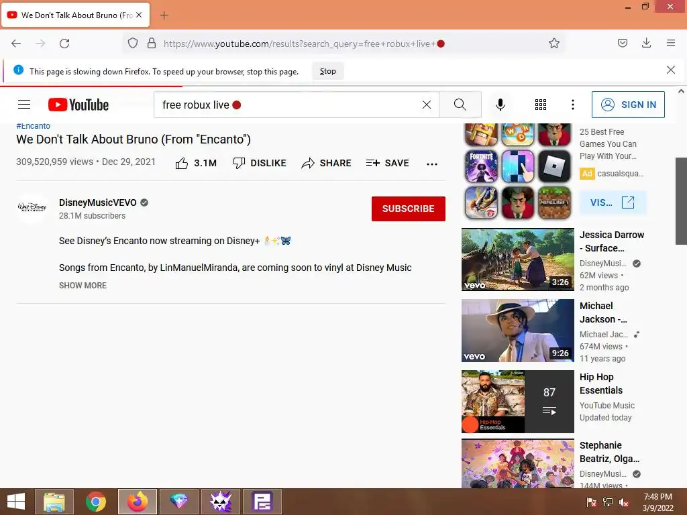Click the padlock site info icon
The width and height of the screenshot is (687, 515).
[x=152, y=43]
